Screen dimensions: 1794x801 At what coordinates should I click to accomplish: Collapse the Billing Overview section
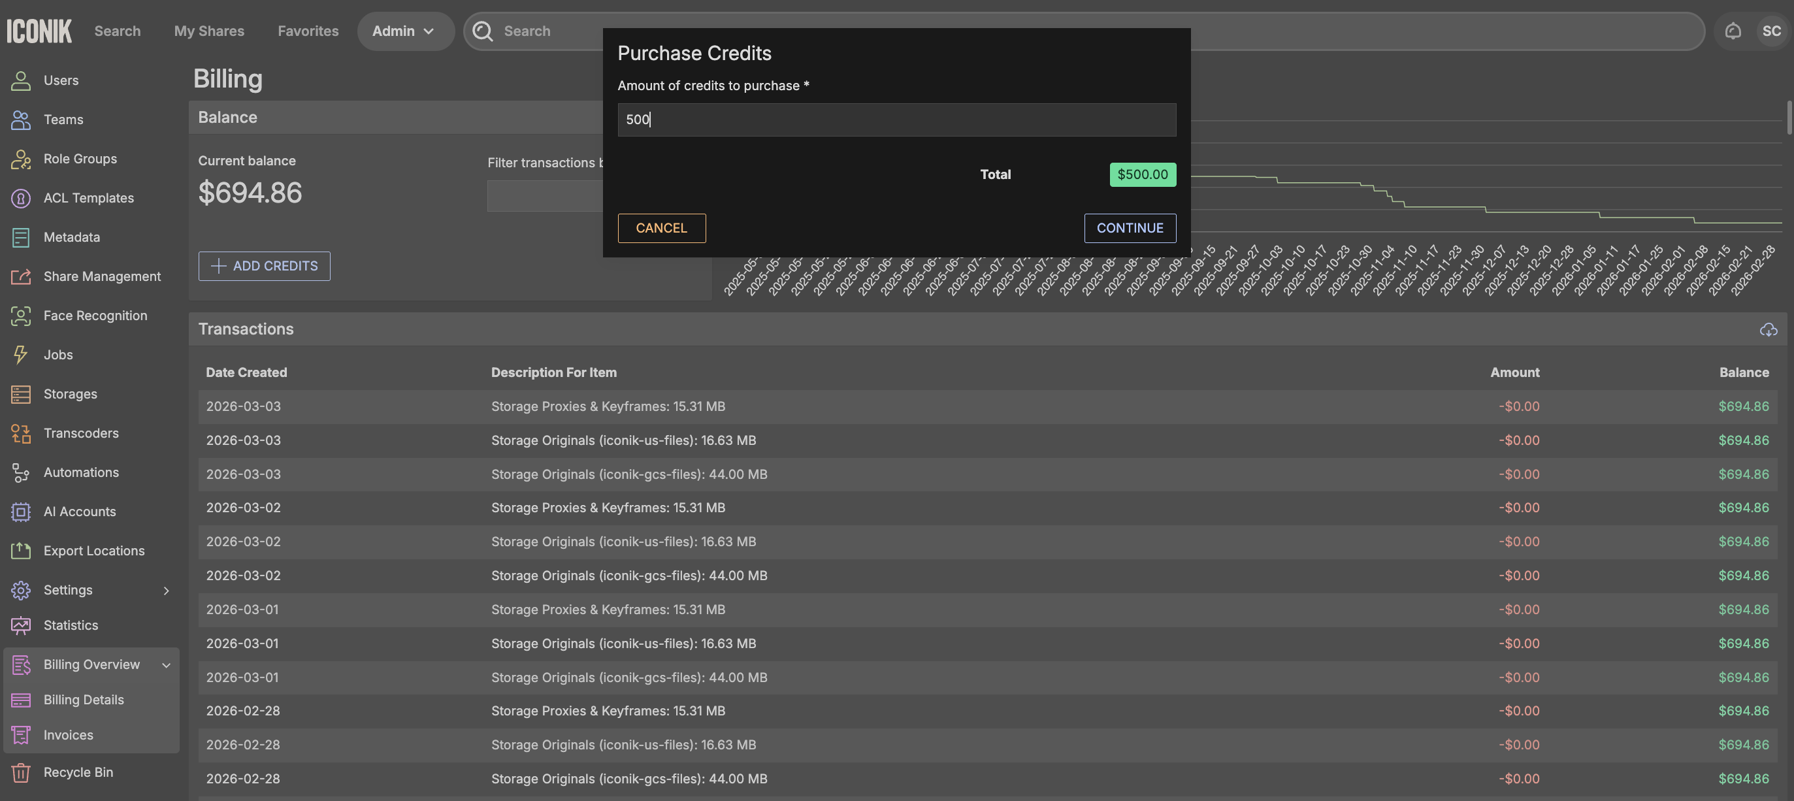[166, 664]
